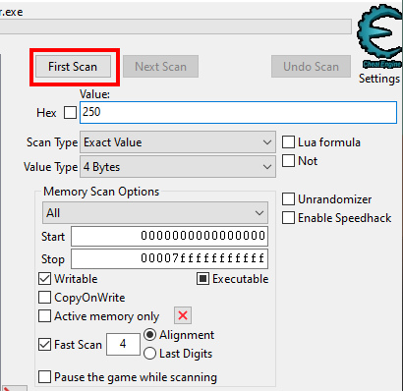Enable Pause the game while scanning
Image resolution: width=403 pixels, height=391 pixels.
coord(44,377)
